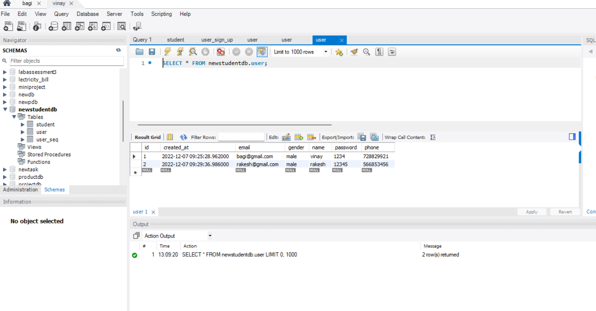The width and height of the screenshot is (596, 311).
Task: Run EXPLAIN on current statement
Action: coord(193,52)
